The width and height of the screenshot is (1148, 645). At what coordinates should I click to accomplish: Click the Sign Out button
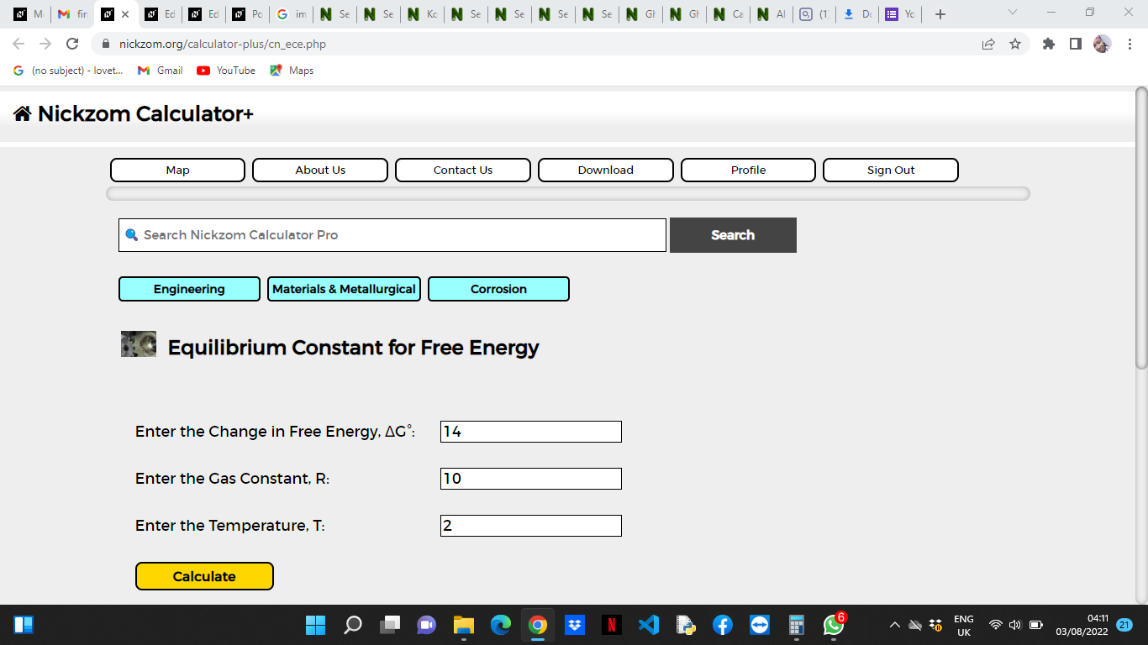coord(891,170)
